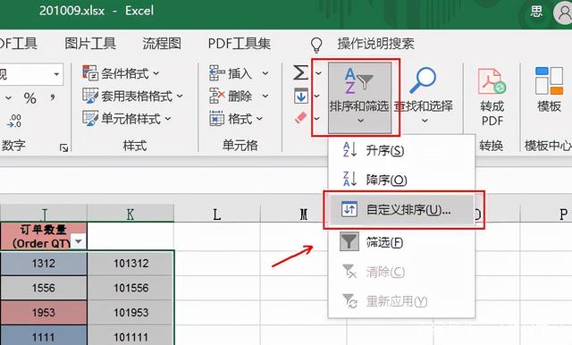
Task: Open the 图片工具 tab
Action: 90,44
